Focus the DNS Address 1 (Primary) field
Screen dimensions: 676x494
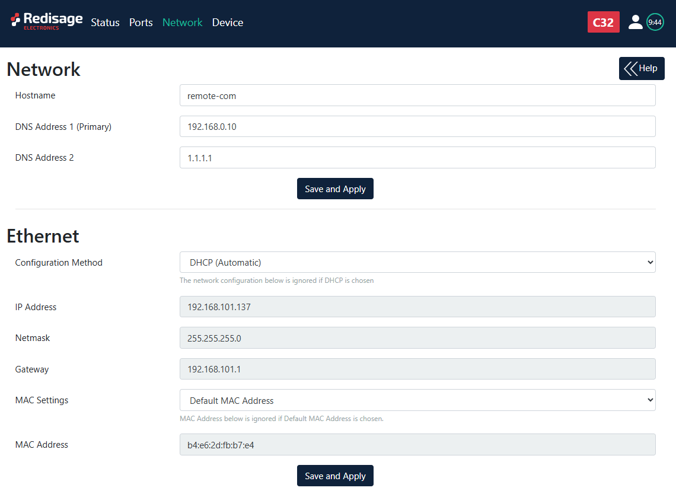click(x=417, y=126)
